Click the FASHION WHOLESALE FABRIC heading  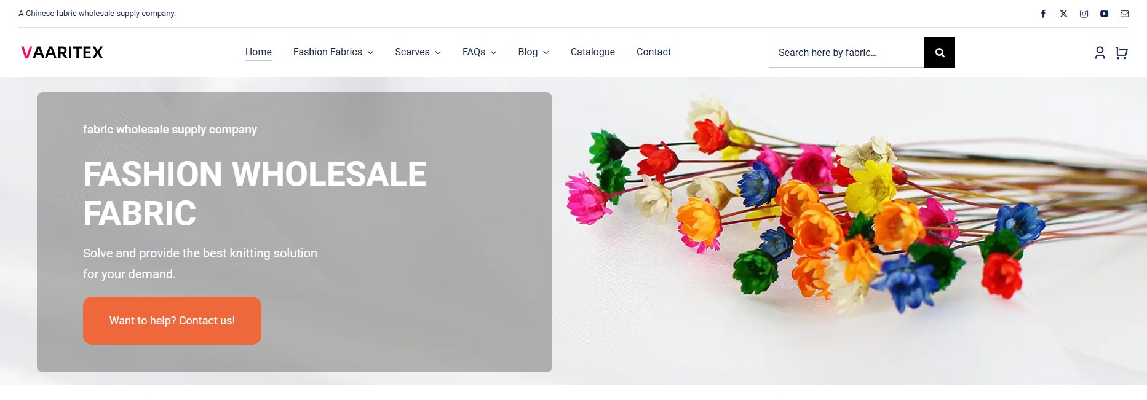[255, 193]
